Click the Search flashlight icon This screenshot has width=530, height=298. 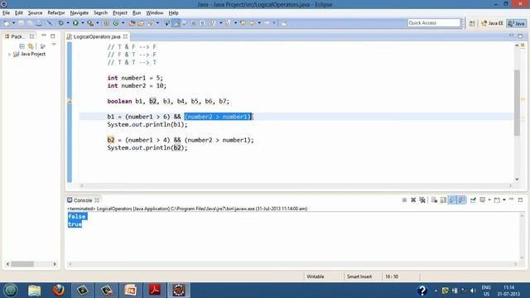(x=151, y=23)
